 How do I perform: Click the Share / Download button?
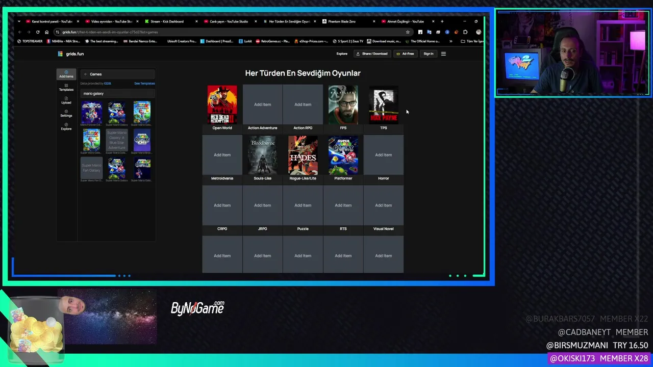[x=372, y=54]
